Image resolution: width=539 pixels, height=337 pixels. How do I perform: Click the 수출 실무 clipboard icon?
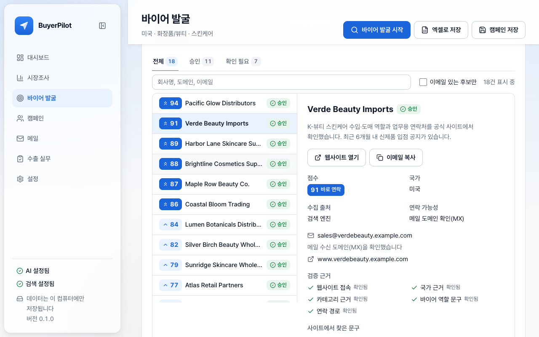pos(20,159)
